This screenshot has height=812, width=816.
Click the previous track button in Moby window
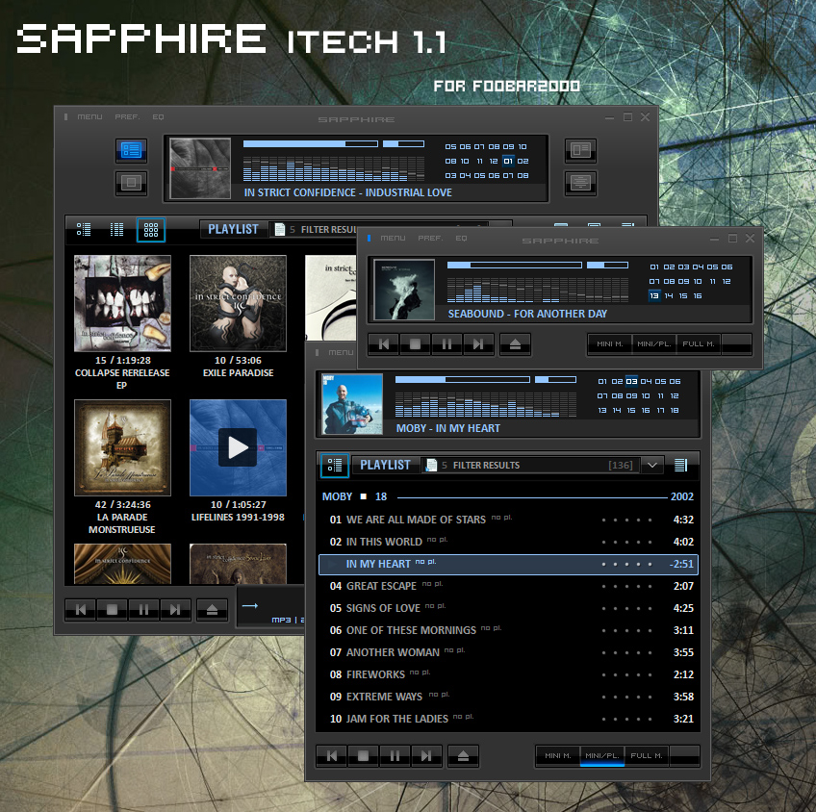331,756
